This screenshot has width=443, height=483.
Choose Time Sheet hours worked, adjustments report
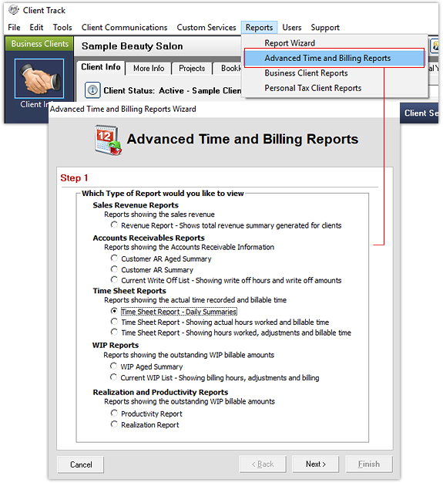(114, 332)
